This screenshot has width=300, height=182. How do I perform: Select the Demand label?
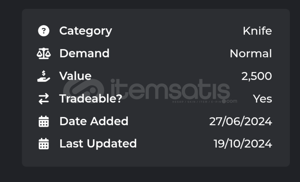click(x=85, y=53)
